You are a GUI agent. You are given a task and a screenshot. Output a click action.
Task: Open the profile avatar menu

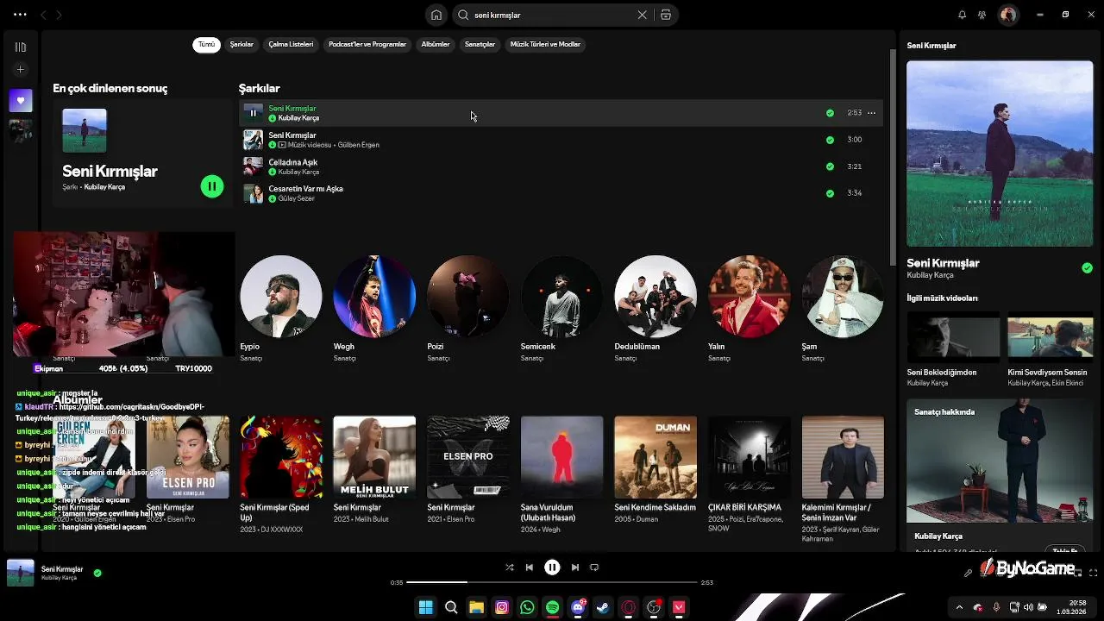(x=1007, y=15)
